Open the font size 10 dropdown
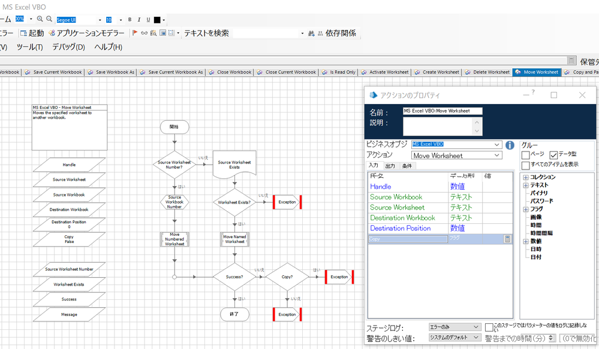 point(121,20)
